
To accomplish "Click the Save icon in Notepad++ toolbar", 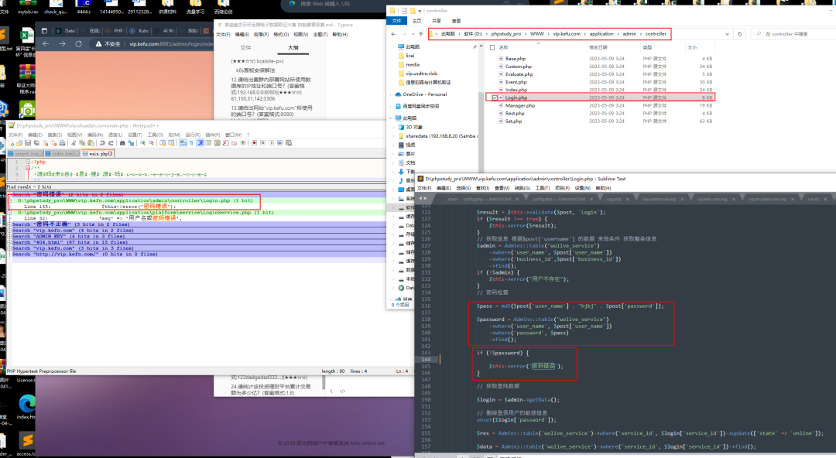I will [28, 143].
